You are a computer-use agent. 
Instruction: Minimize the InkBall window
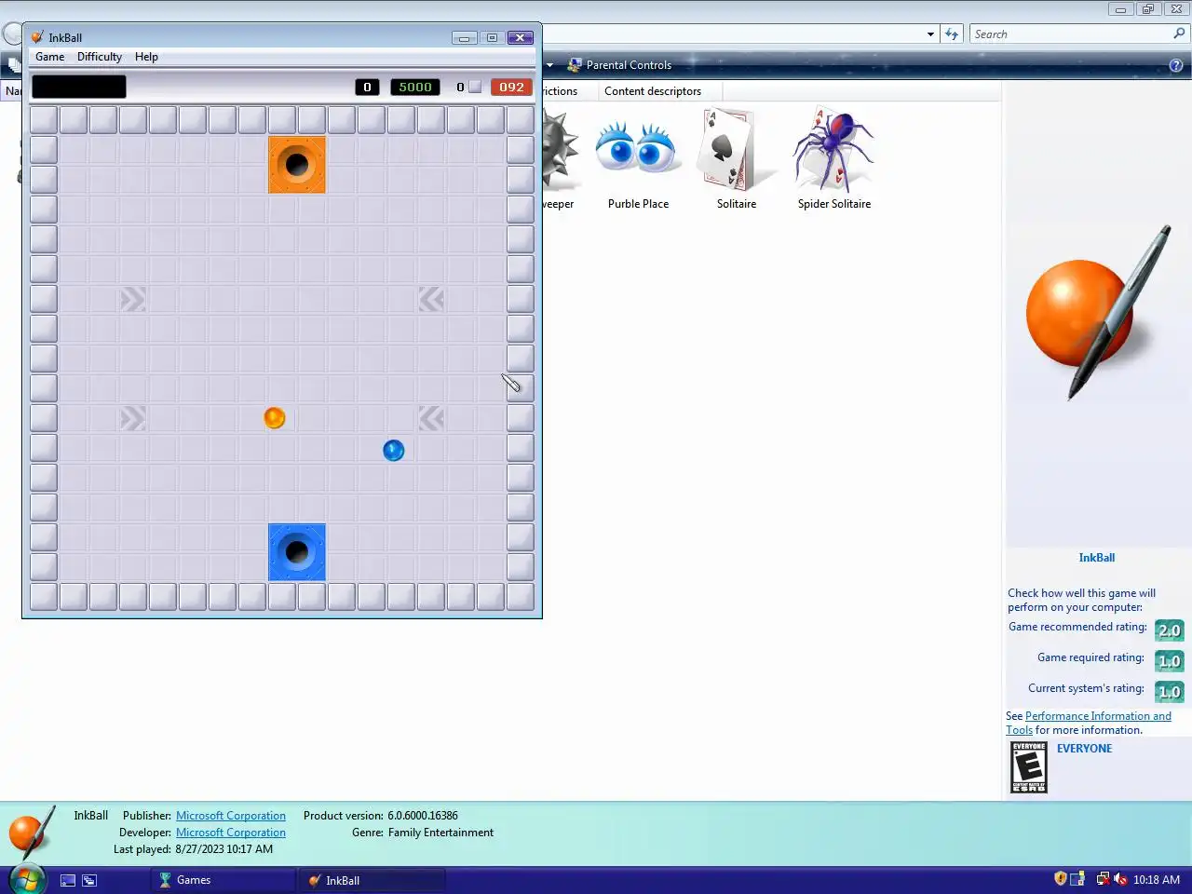pos(464,38)
